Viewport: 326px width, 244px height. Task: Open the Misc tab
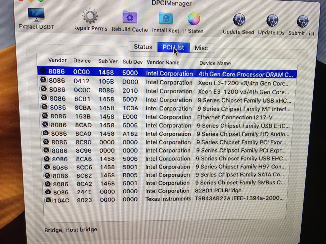point(201,48)
